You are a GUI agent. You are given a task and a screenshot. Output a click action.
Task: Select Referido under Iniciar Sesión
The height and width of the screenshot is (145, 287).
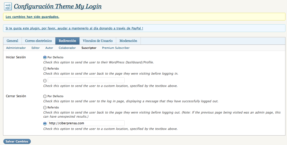pyautogui.click(x=45, y=69)
